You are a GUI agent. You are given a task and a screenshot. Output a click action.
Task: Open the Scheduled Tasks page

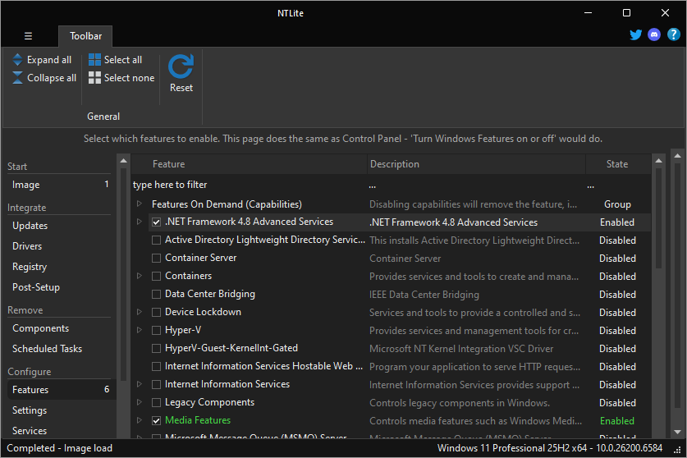coord(47,349)
